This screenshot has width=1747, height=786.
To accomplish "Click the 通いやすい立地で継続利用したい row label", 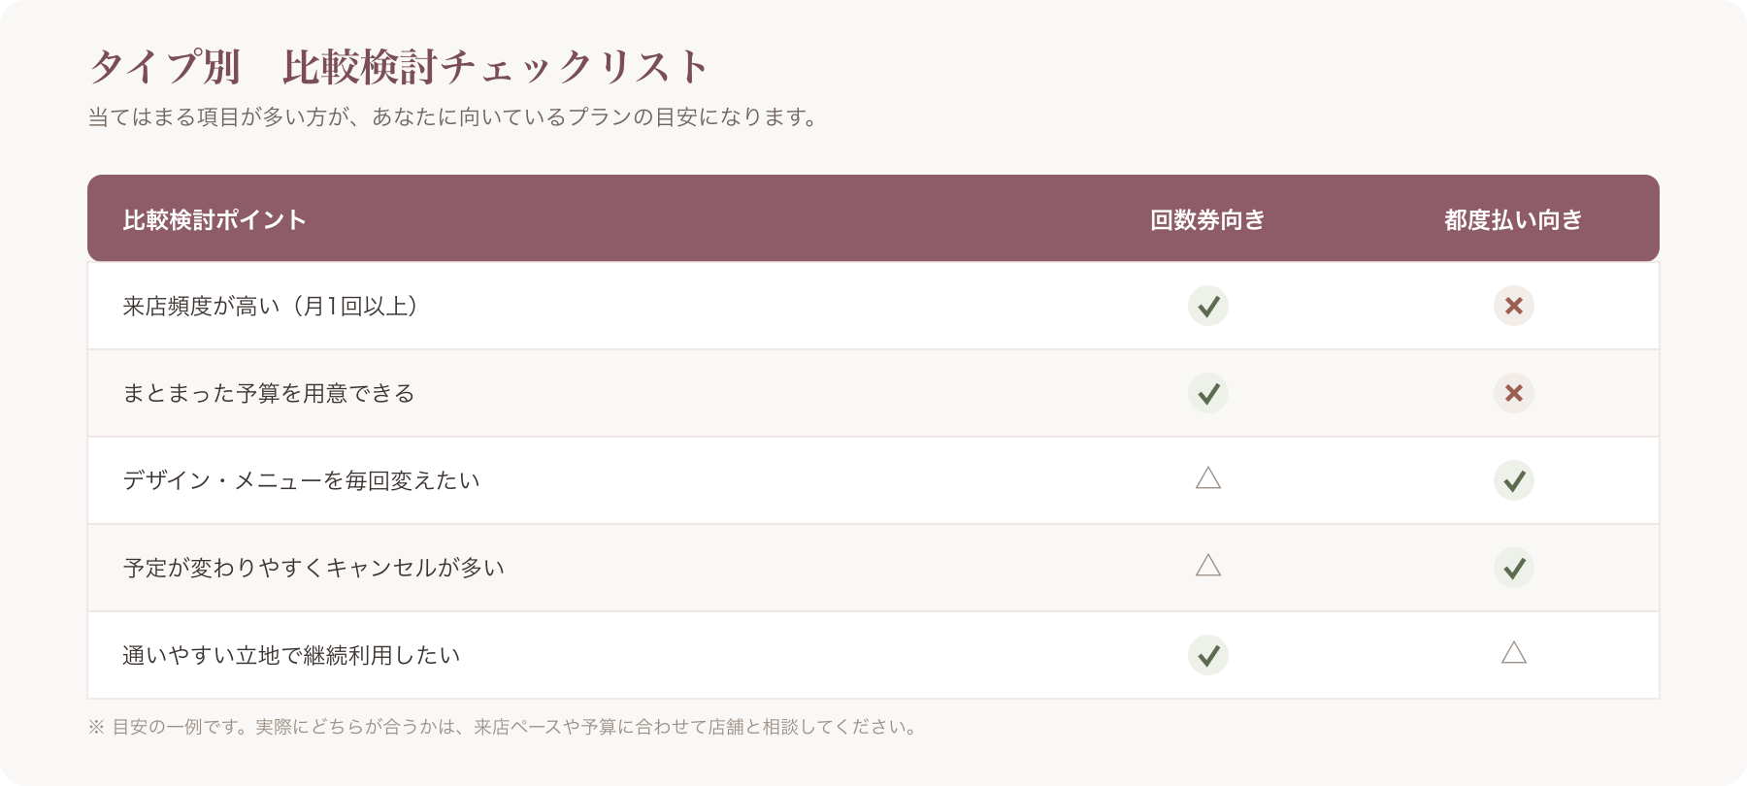I will coord(291,655).
